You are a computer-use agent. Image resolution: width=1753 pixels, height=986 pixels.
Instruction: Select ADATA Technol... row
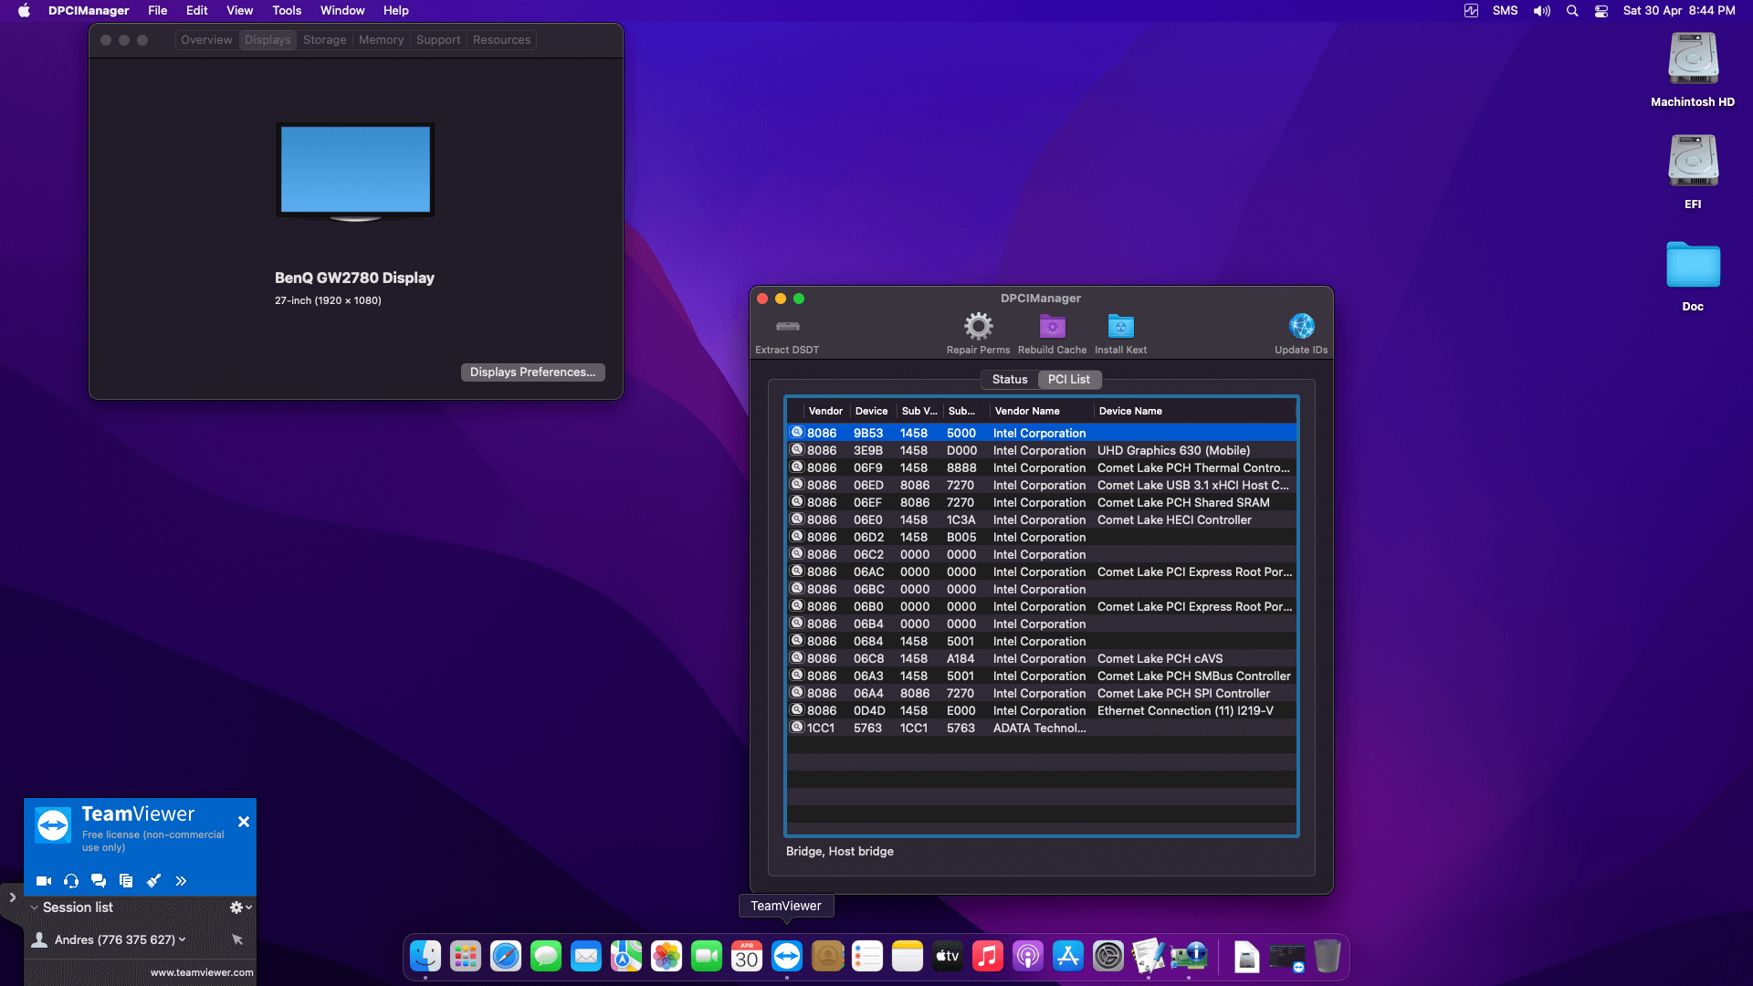[1041, 728]
